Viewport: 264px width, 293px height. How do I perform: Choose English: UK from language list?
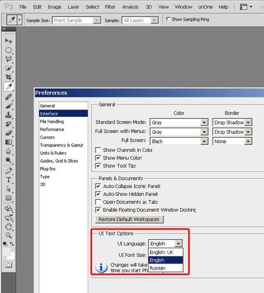tap(166, 252)
